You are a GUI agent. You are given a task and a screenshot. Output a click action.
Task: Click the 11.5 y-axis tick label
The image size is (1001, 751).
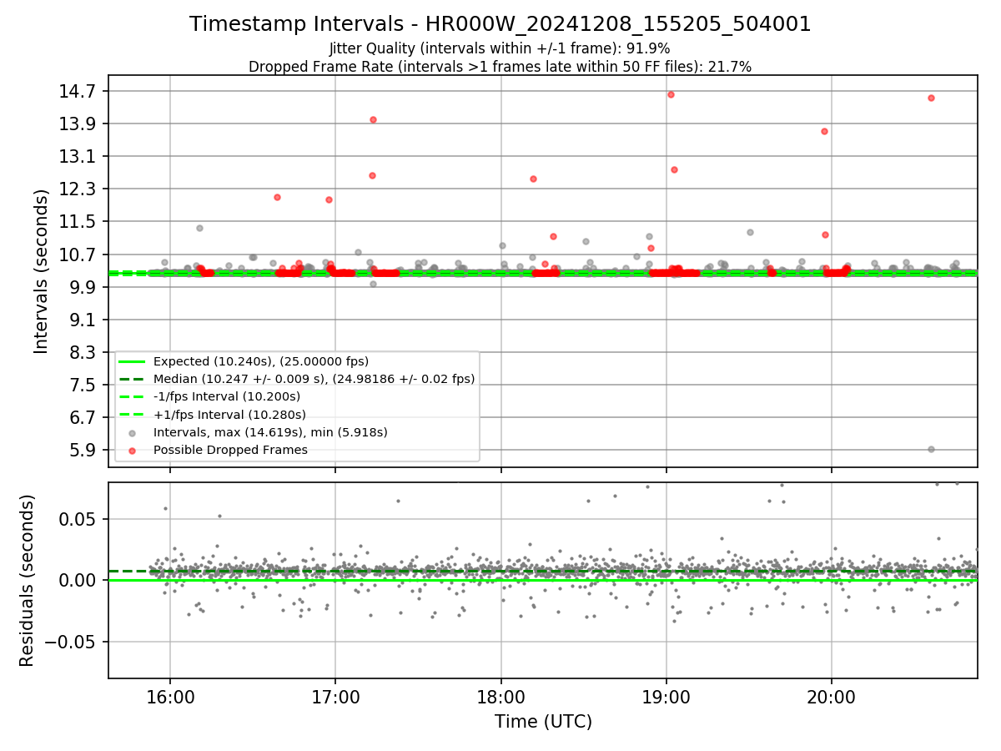78,221
